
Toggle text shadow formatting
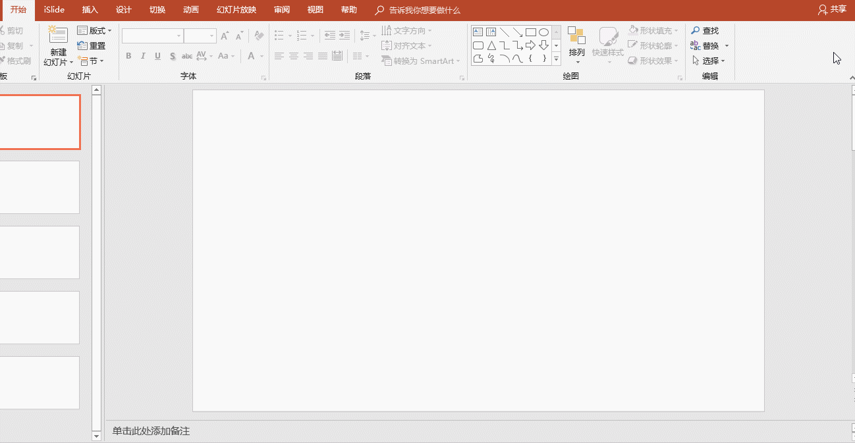click(x=173, y=56)
